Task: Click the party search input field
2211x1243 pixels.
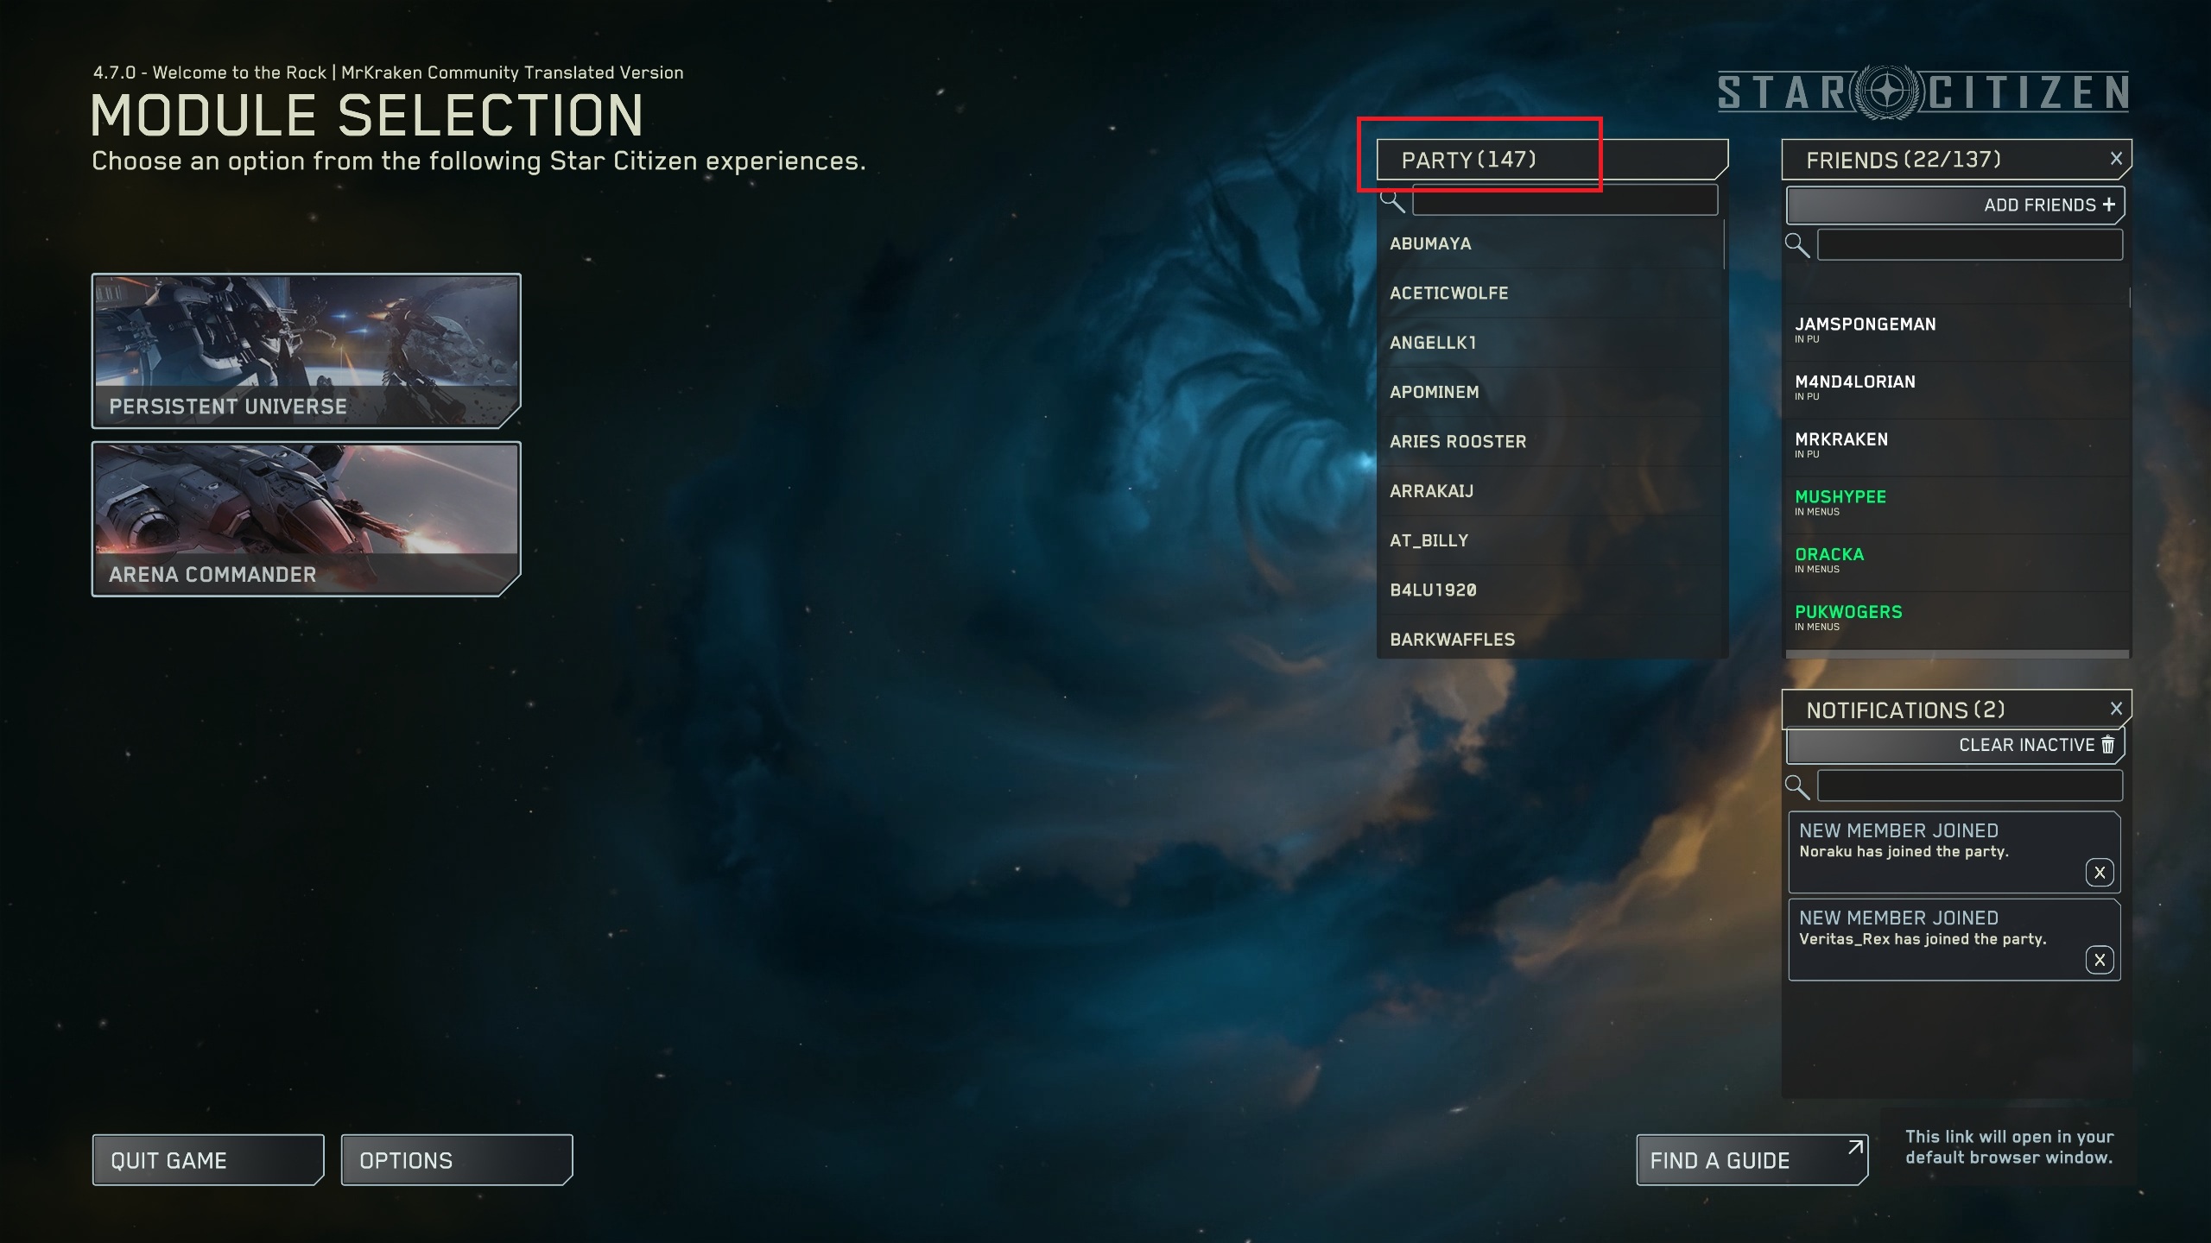Action: [x=1565, y=201]
